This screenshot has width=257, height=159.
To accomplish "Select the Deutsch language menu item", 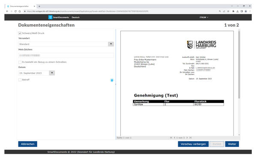I will [75, 18].
